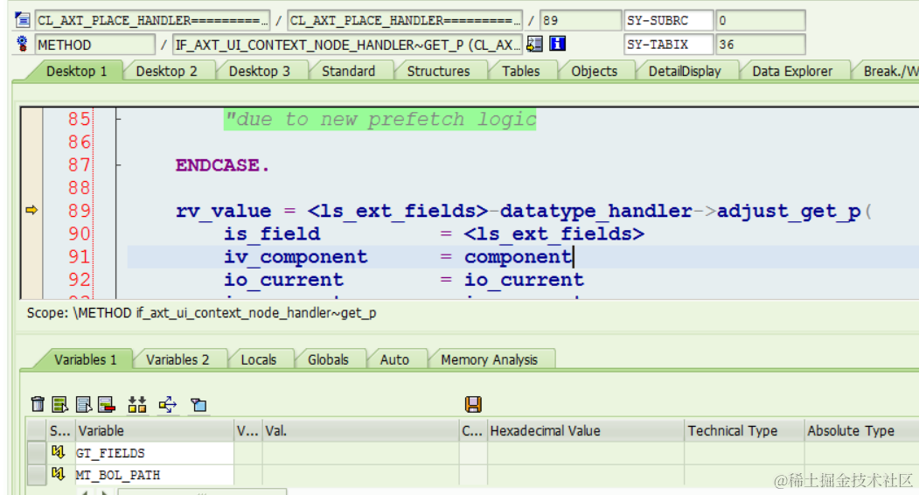Click the METHOD event type field
This screenshot has height=495, width=919.
coord(95,45)
